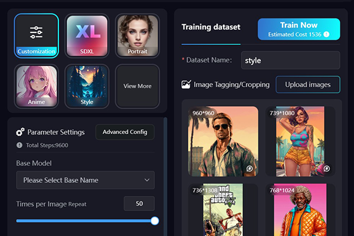Choose the Style training preset
Screen dimensions: 354x236
click(87, 86)
